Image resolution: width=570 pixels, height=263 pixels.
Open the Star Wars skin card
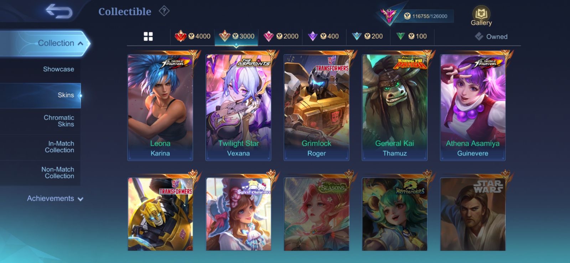tap(473, 214)
